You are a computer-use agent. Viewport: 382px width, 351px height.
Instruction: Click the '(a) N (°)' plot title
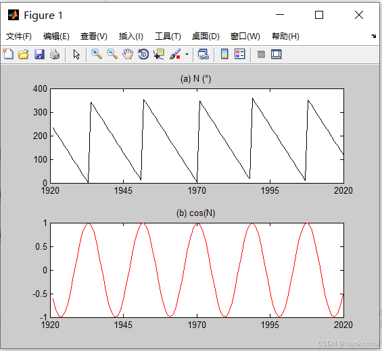[195, 79]
